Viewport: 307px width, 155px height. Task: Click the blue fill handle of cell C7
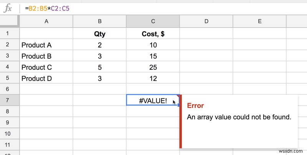[x=178, y=105]
